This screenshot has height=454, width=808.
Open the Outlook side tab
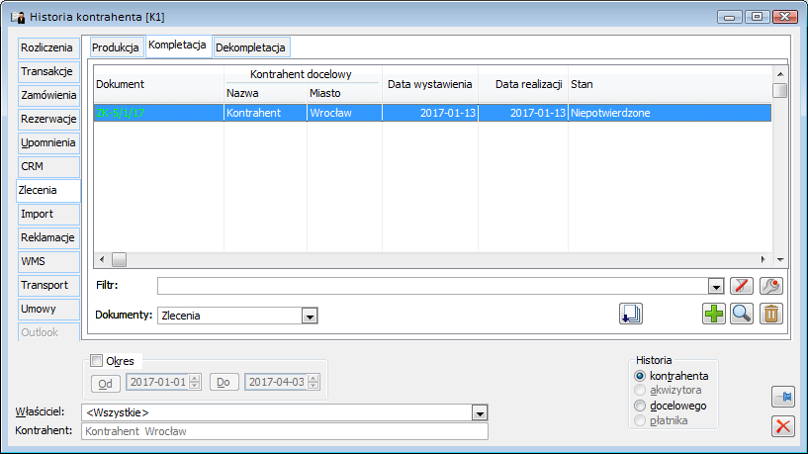pyautogui.click(x=46, y=332)
